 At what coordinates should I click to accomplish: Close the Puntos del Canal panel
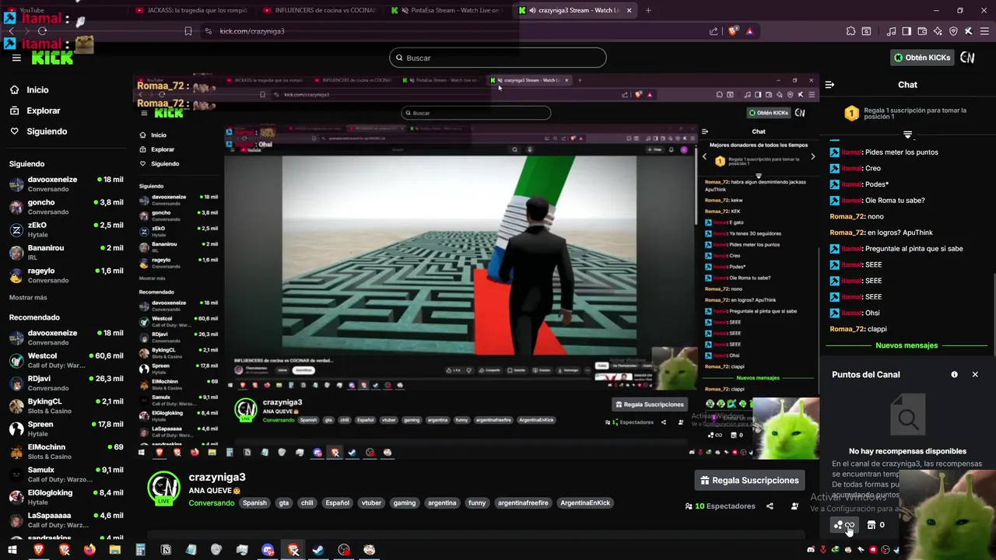click(975, 374)
